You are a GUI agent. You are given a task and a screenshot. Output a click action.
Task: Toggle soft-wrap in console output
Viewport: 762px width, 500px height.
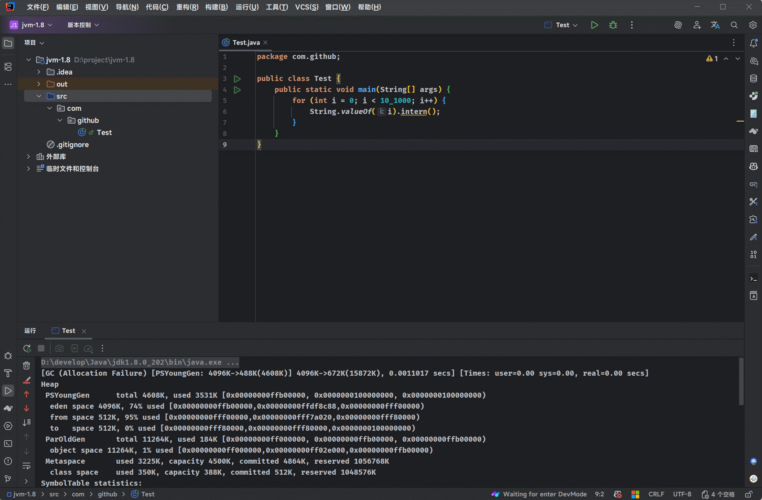tap(26, 466)
